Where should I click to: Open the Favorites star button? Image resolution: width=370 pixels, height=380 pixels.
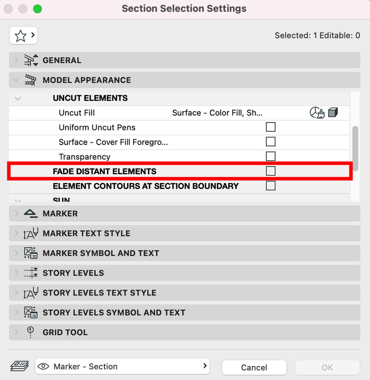pyautogui.click(x=23, y=36)
